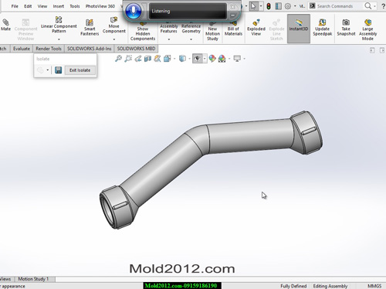Open View Orientation cube icon
The width and height of the screenshot is (386, 289).
pyautogui.click(x=168, y=59)
